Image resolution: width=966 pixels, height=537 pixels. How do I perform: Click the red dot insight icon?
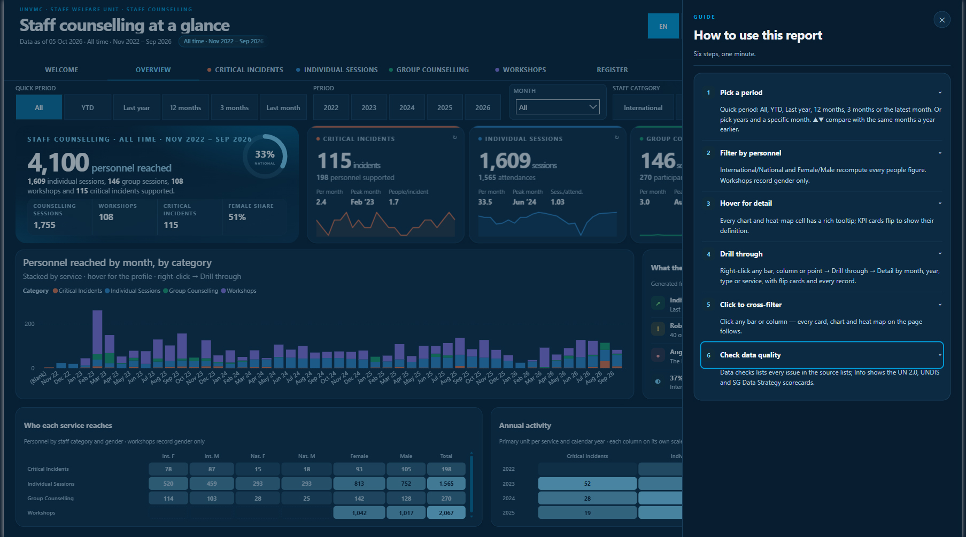click(658, 355)
